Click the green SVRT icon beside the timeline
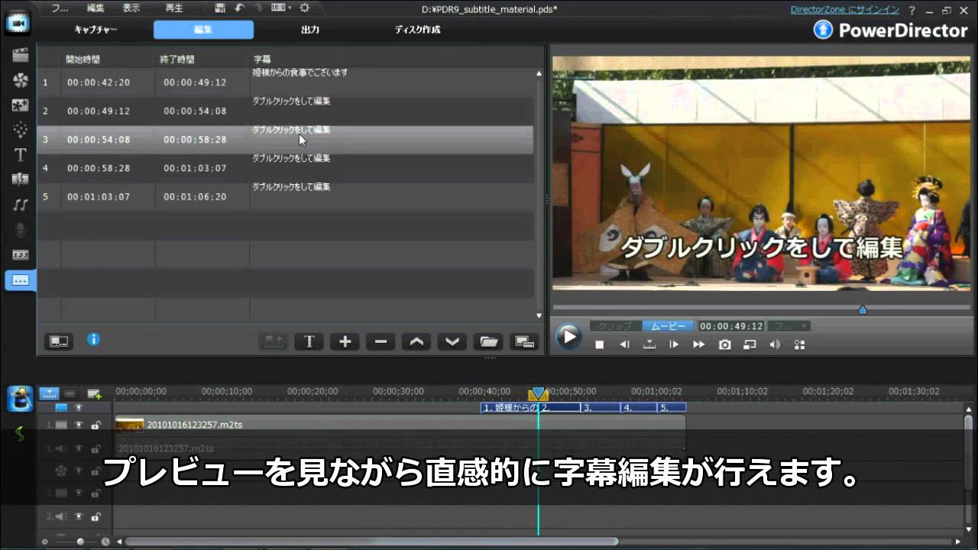The image size is (978, 550). (20, 433)
